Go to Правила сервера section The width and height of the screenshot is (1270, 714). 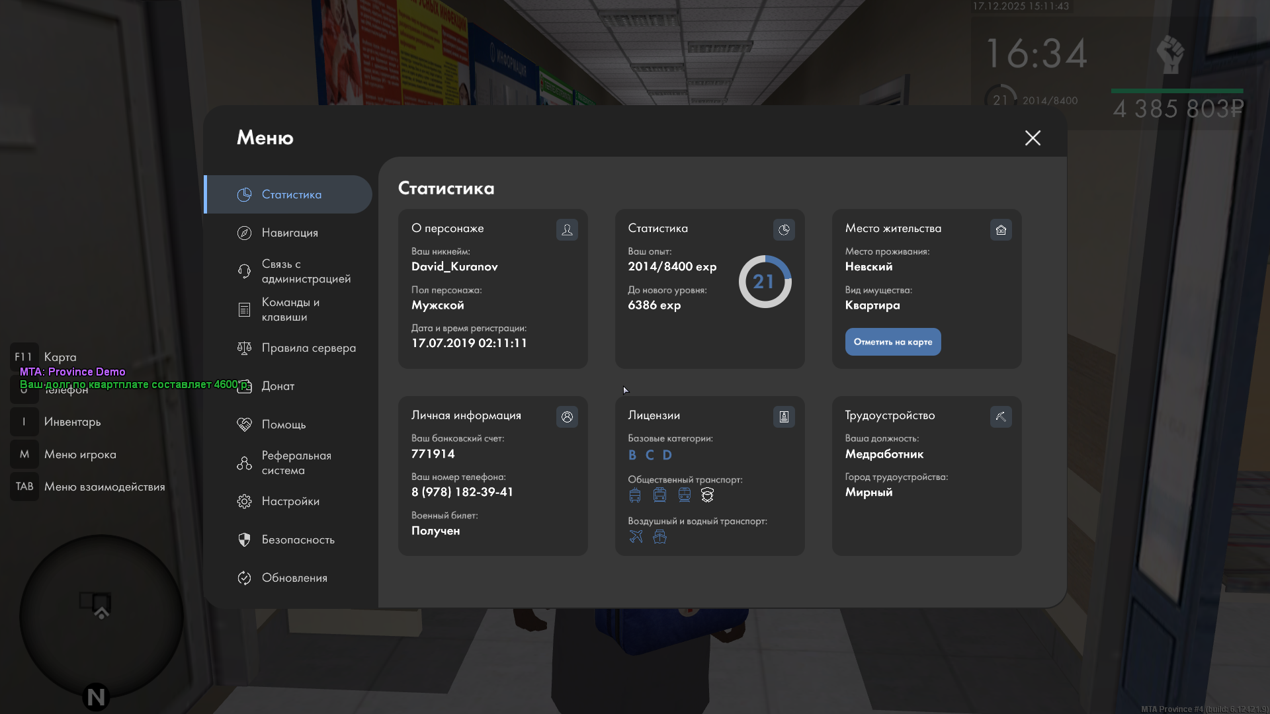[x=308, y=348]
